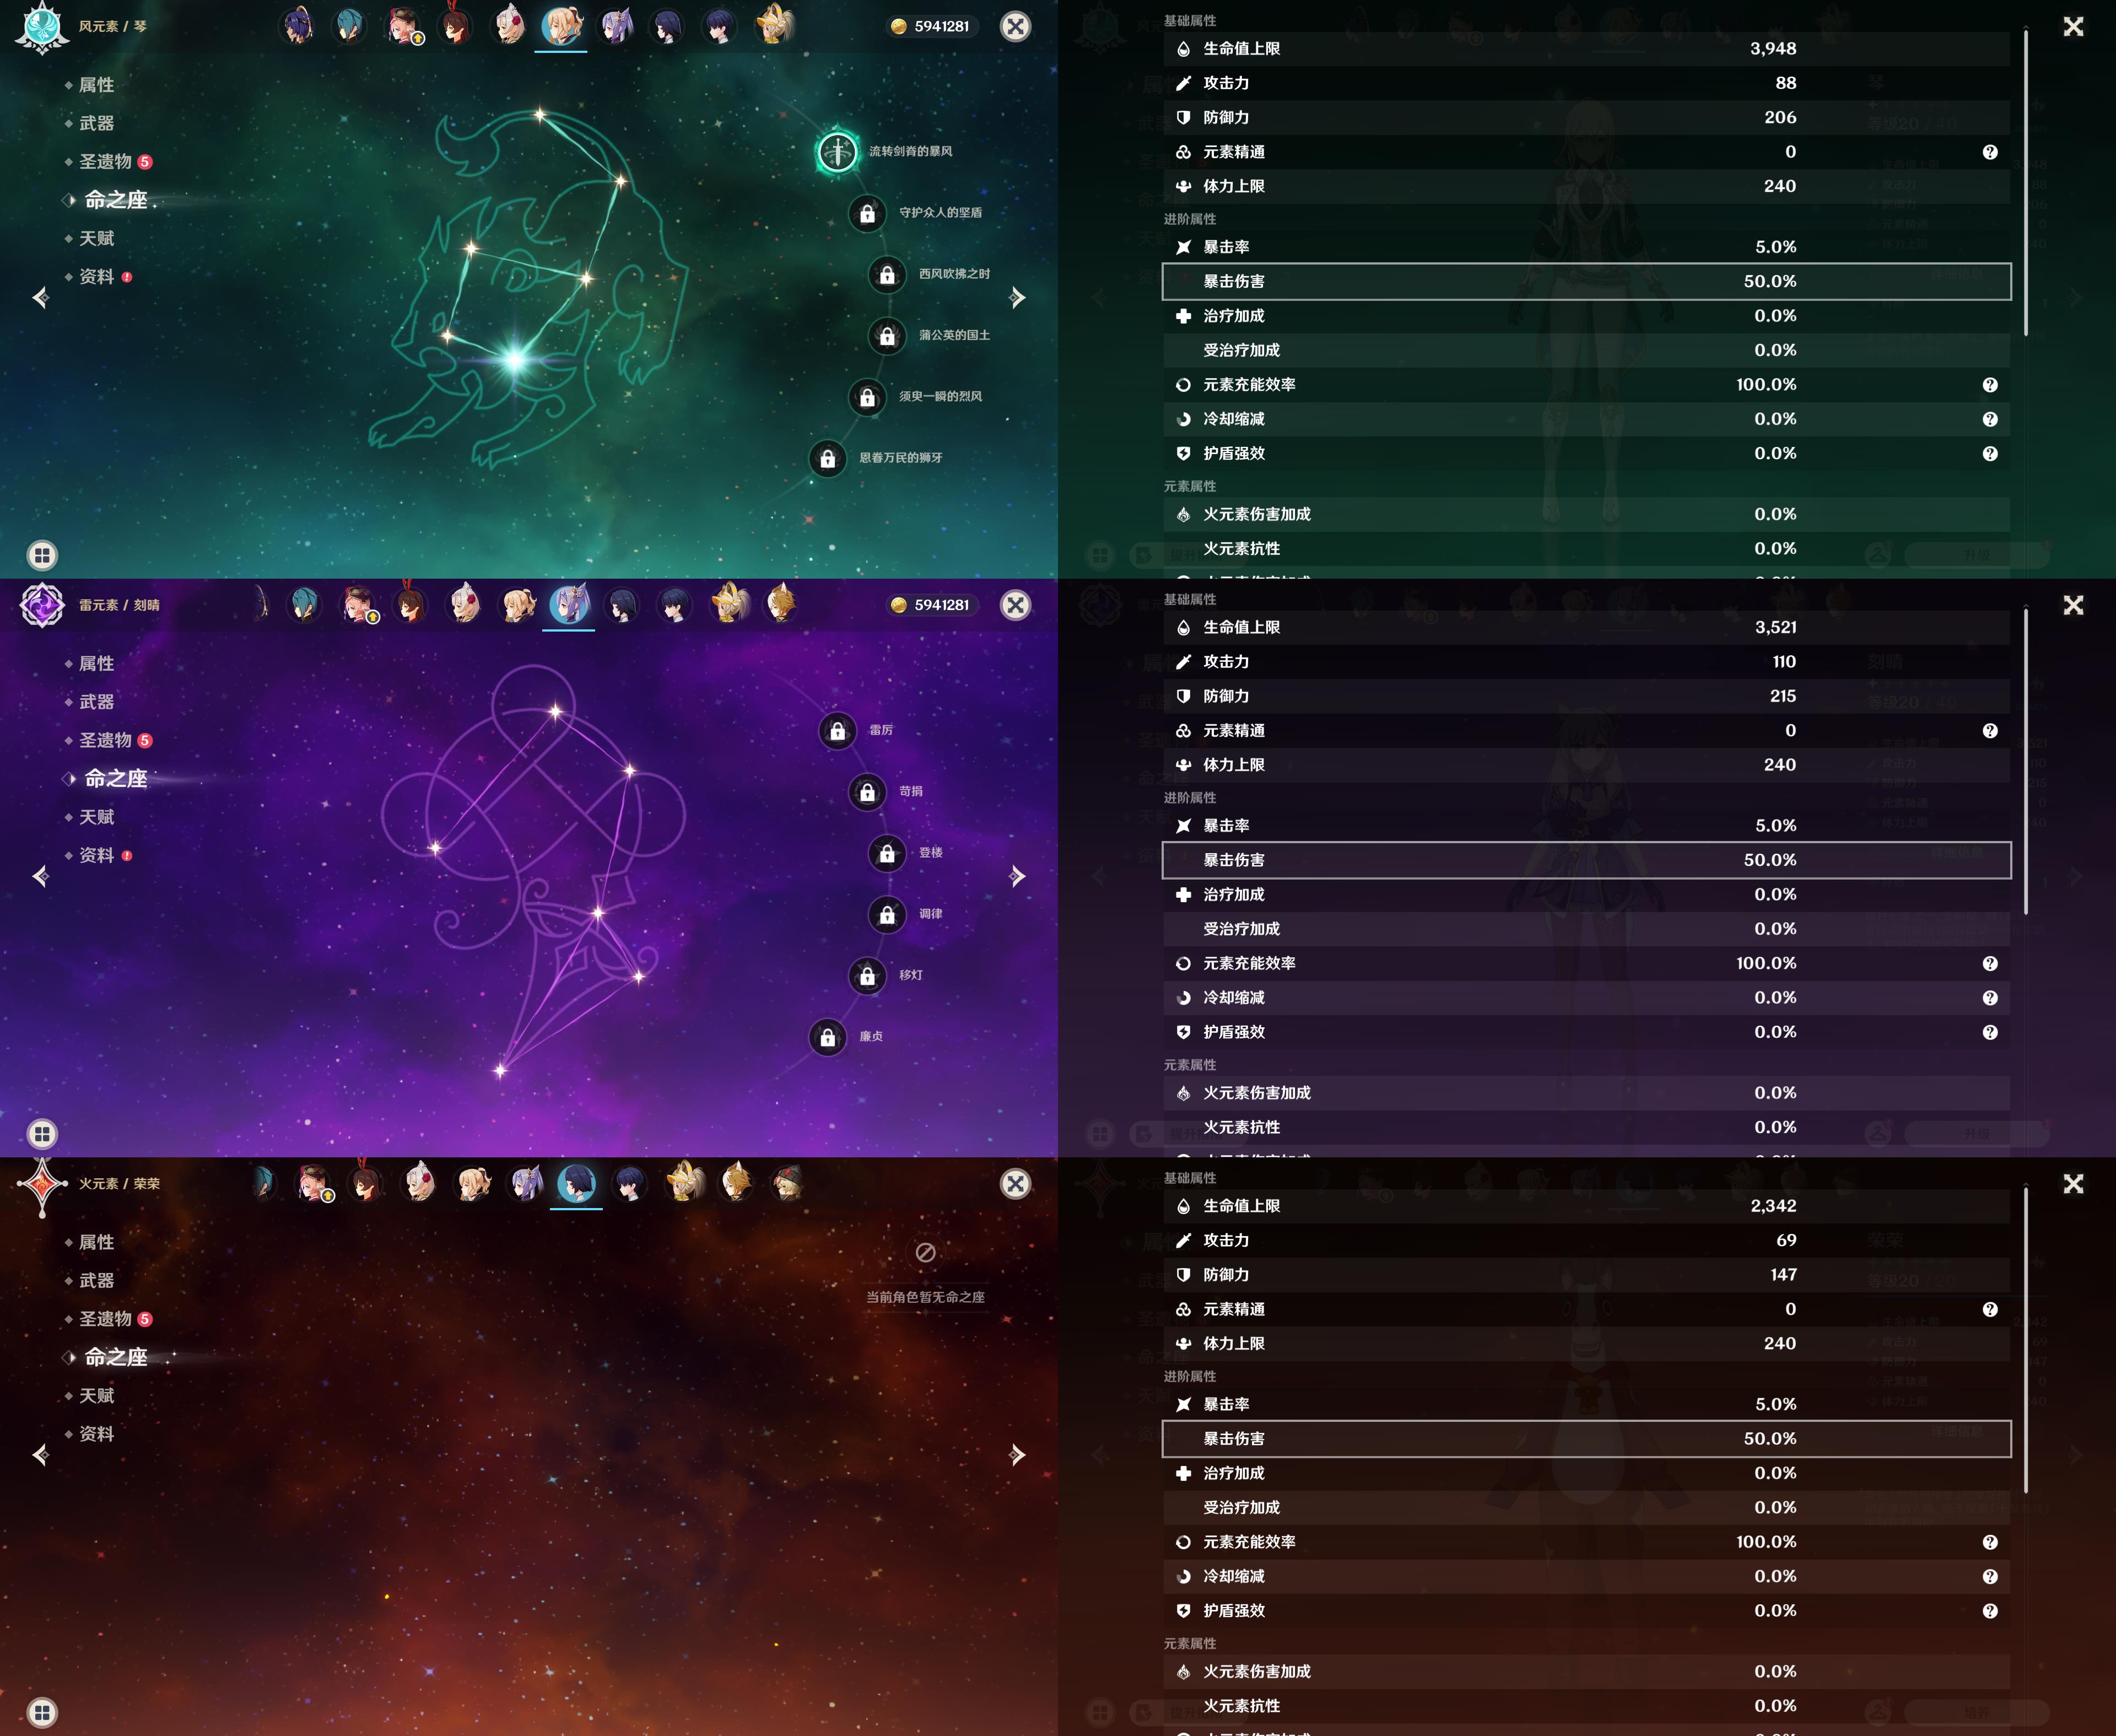2116x1736 pixels.
Task: Open 刻晴's locked constellation 登楼
Action: click(x=887, y=853)
